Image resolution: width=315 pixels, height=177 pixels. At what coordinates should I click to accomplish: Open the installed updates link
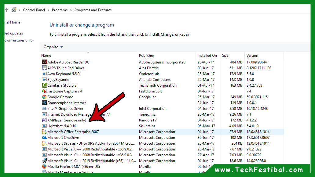[14, 33]
